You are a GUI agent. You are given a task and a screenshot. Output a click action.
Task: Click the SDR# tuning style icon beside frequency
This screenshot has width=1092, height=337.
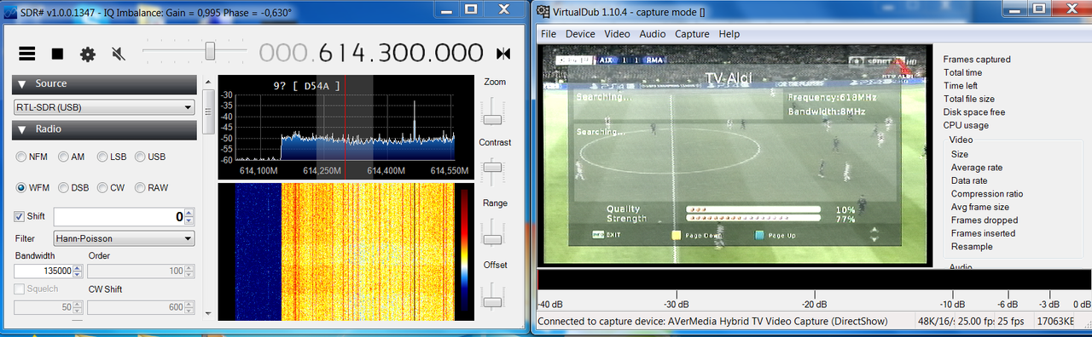point(503,54)
